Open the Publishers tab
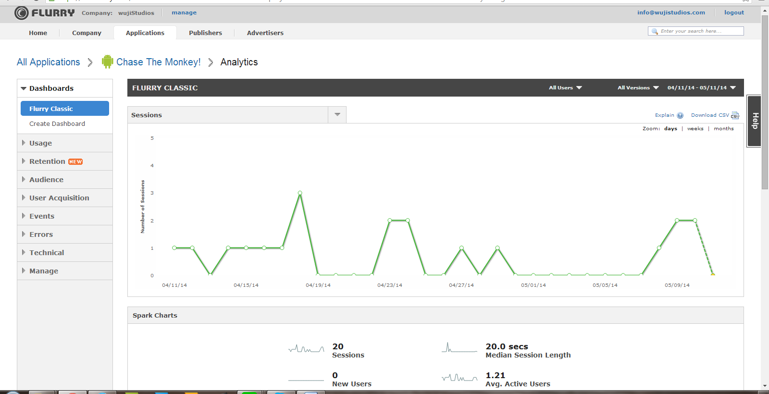The width and height of the screenshot is (769, 394). (x=205, y=33)
